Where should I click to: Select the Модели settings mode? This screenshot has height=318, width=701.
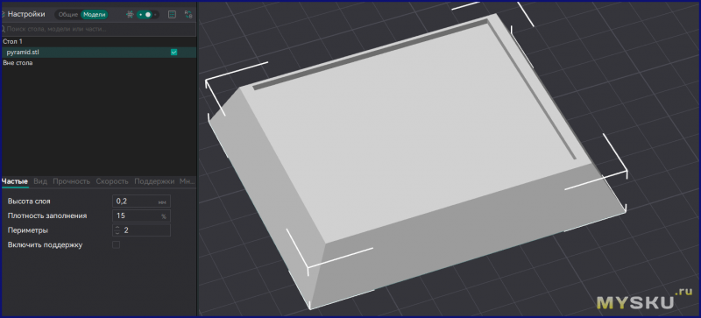pos(95,14)
